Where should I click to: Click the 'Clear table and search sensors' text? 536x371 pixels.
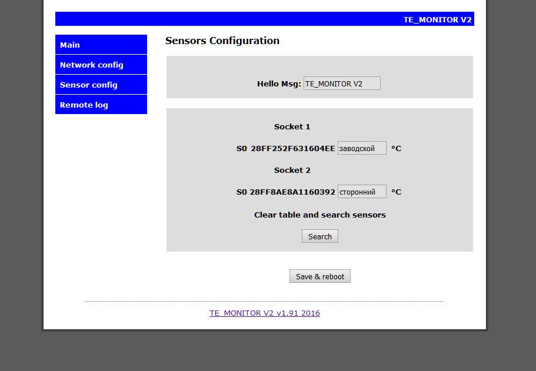[x=320, y=215]
